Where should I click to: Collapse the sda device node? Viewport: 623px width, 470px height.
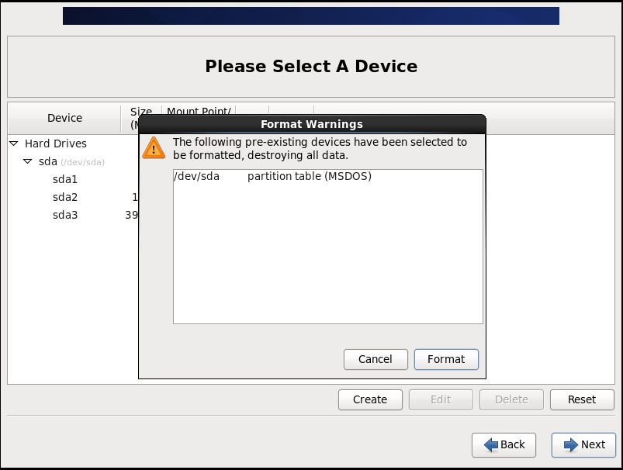[28, 161]
